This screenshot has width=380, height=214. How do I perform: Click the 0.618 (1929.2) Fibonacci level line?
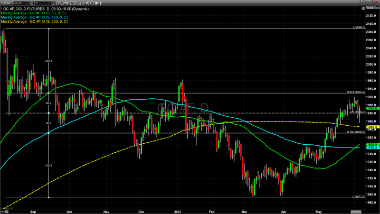(211, 93)
